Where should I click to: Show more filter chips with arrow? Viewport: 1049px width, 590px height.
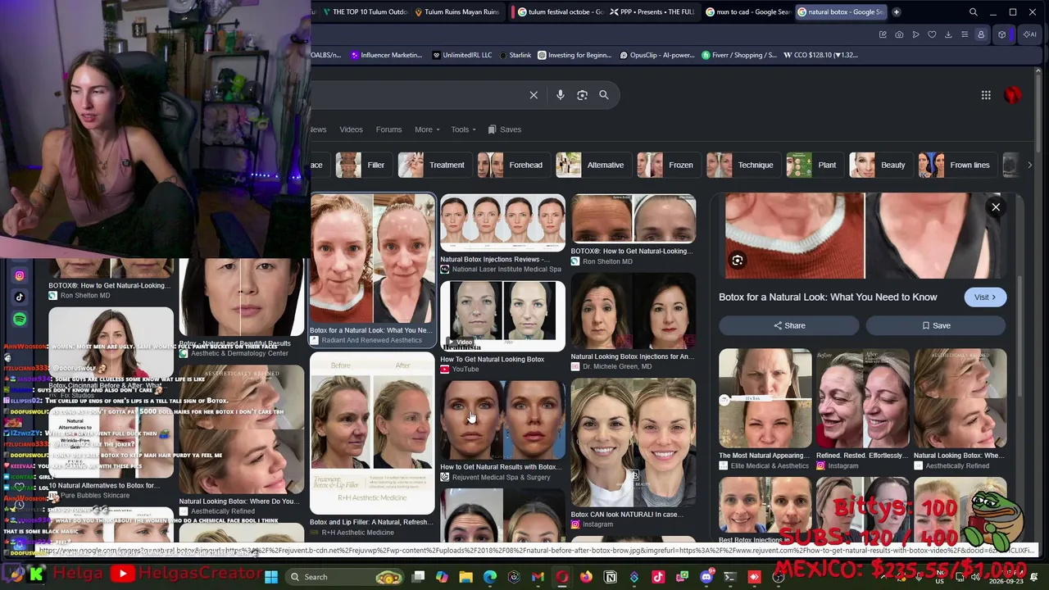pos(1029,165)
